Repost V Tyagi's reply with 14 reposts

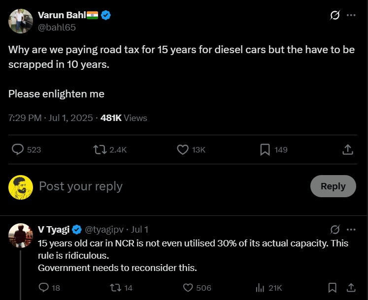tap(114, 288)
